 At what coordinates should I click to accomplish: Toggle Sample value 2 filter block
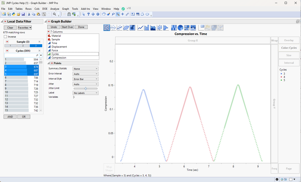coord(23,45)
